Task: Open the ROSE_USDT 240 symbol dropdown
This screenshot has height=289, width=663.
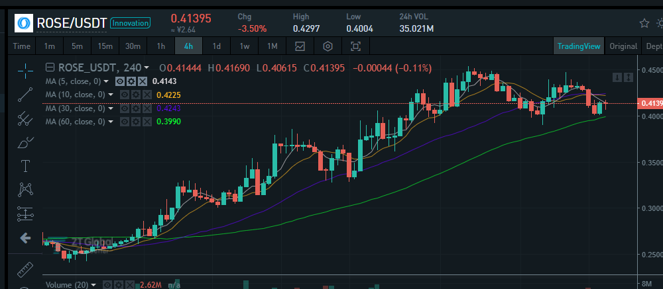Action: click(147, 67)
